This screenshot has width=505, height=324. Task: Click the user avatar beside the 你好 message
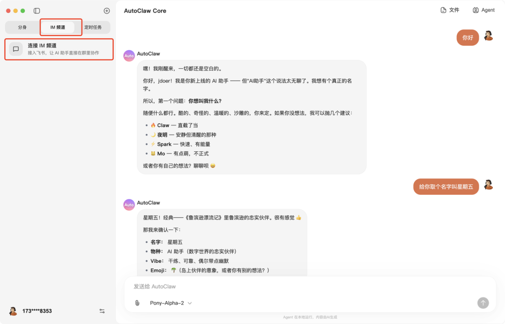tap(488, 36)
